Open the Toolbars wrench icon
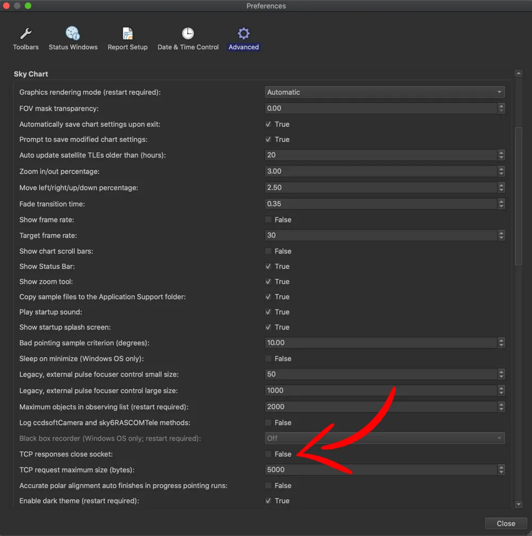 coord(26,33)
